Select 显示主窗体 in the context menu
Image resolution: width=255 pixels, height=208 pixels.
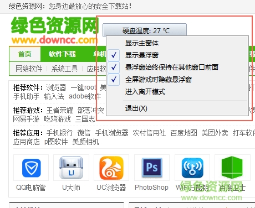click(142, 43)
